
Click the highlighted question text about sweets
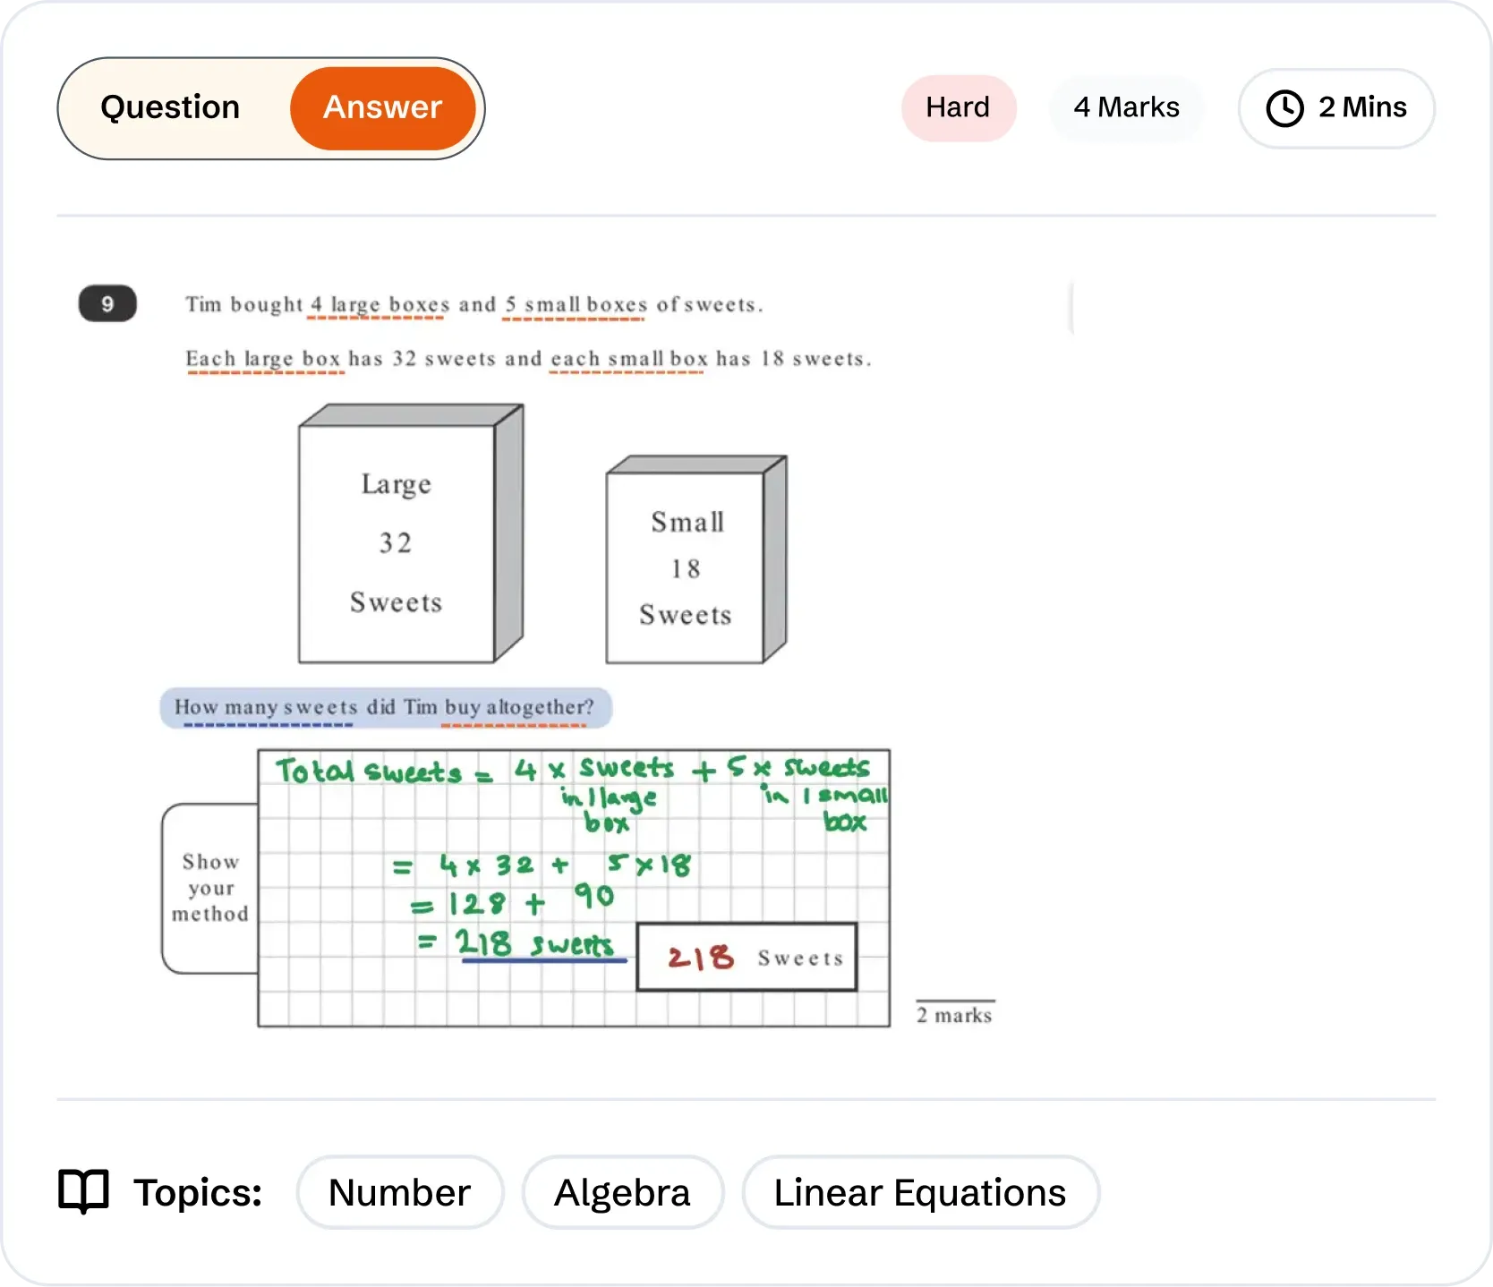click(x=385, y=707)
